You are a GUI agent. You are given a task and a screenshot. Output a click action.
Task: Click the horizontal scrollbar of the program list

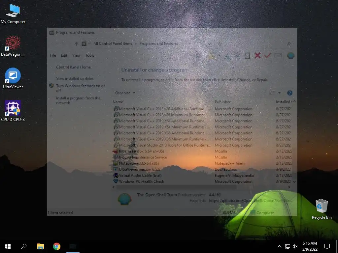176,187
